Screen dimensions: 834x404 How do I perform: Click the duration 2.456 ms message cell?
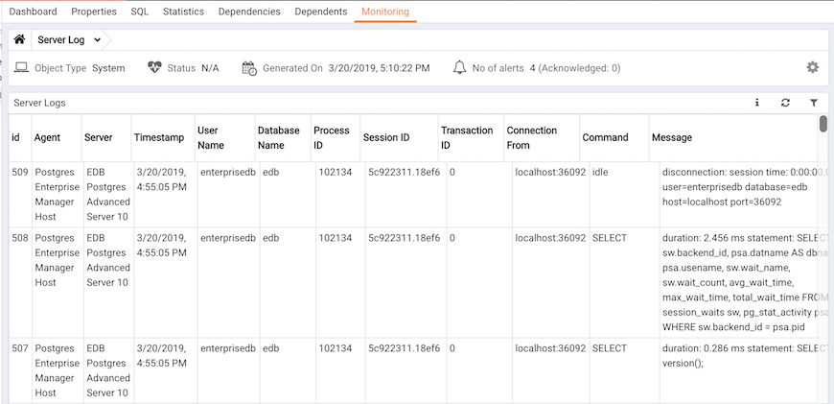tap(745, 283)
